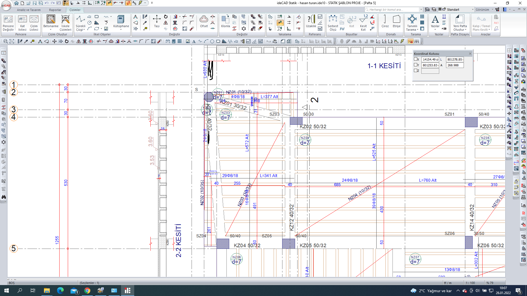Click the % 79 zoom value in status bar

pyautogui.click(x=490, y=283)
